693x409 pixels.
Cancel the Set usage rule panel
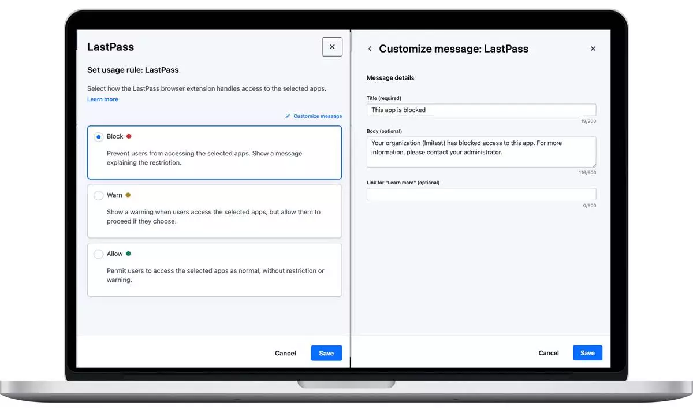tap(285, 353)
